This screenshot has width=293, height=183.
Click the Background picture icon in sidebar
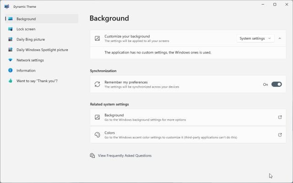coord(10,19)
